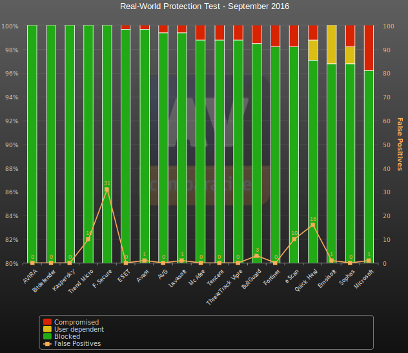Screen dimensions: 408x353
Task: Click the Trend Micro false positives line marker
Action: pos(88,239)
